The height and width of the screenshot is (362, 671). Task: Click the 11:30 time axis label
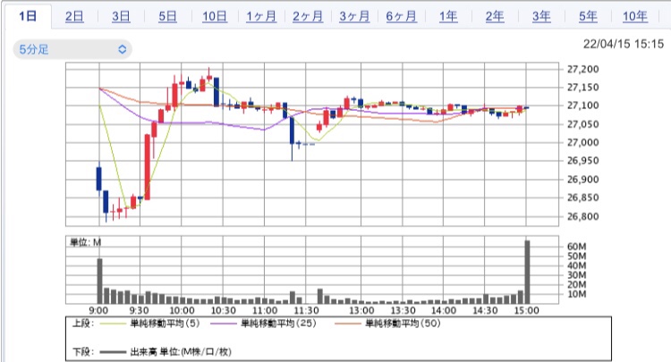pos(306,310)
